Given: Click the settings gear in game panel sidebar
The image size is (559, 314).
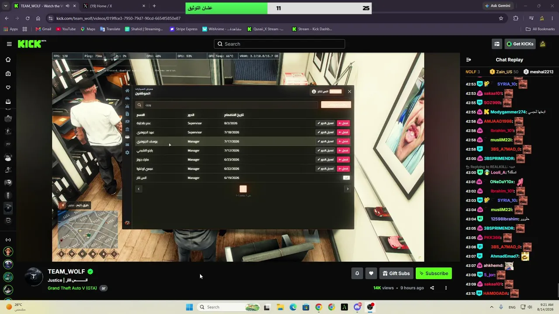Looking at the screenshot, I should (x=127, y=153).
